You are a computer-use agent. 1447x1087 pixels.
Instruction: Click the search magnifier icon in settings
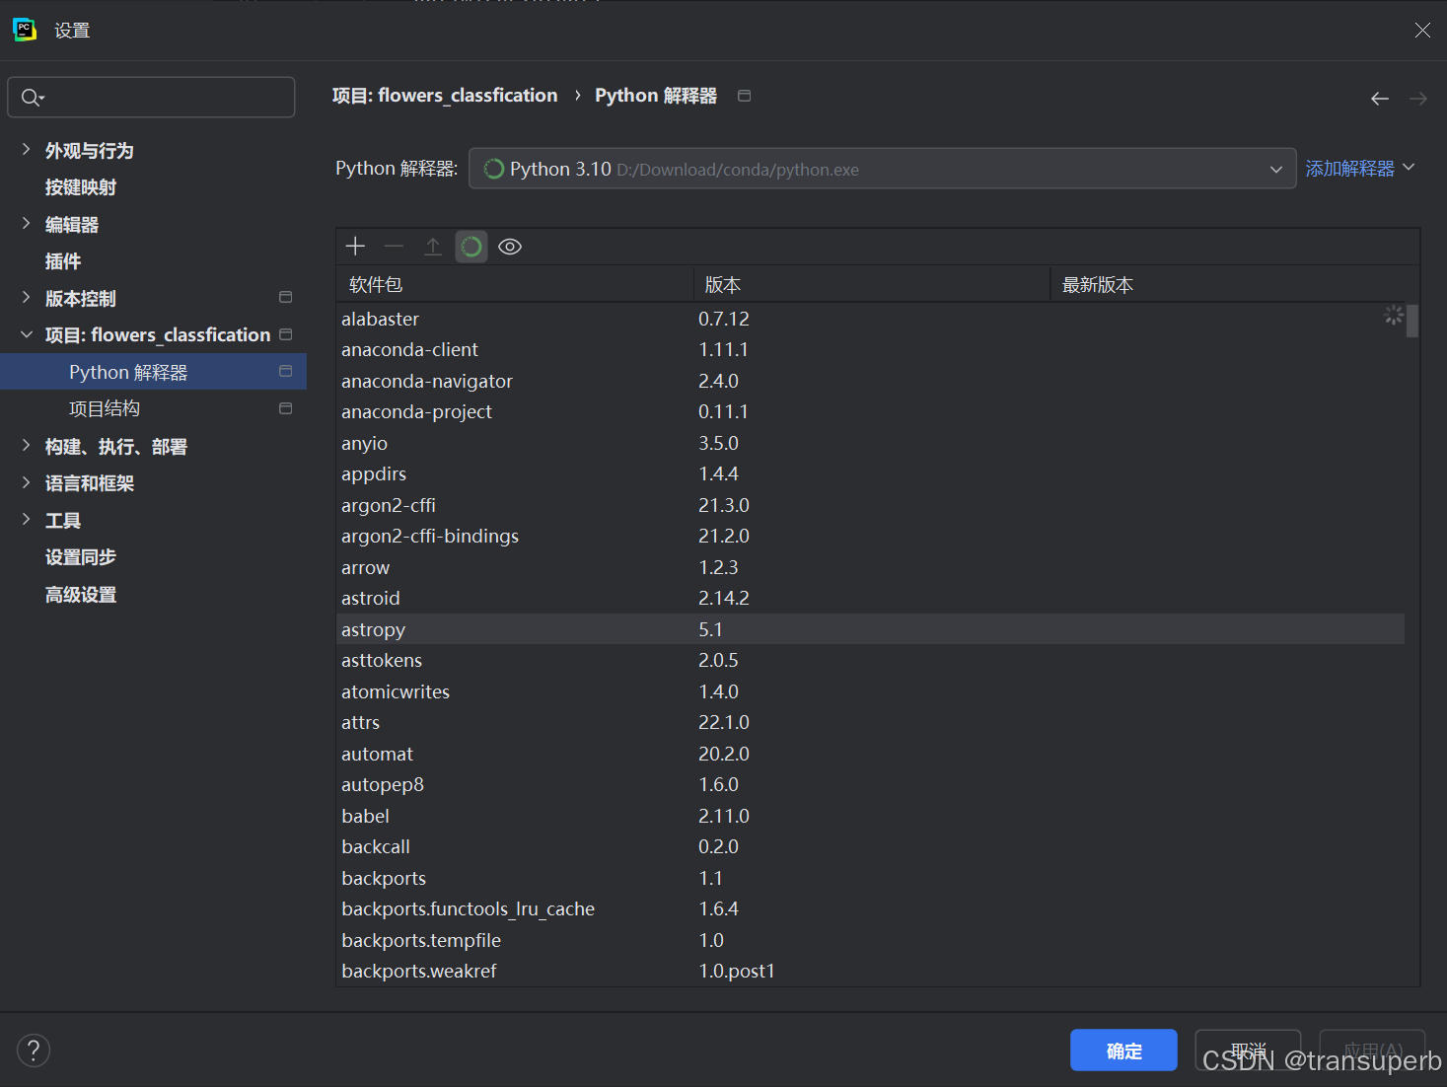point(32,97)
